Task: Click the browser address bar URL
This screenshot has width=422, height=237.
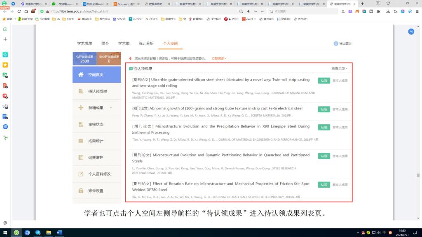Action: [x=80, y=12]
